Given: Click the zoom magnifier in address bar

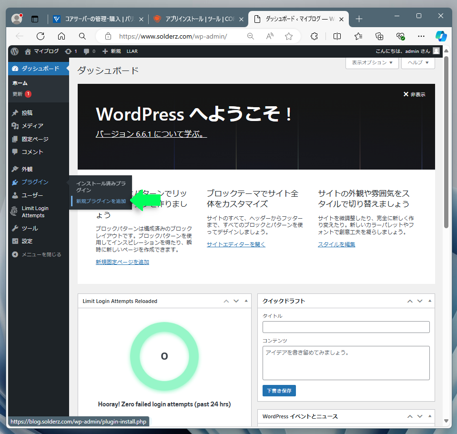Looking at the screenshot, I should tap(250, 36).
